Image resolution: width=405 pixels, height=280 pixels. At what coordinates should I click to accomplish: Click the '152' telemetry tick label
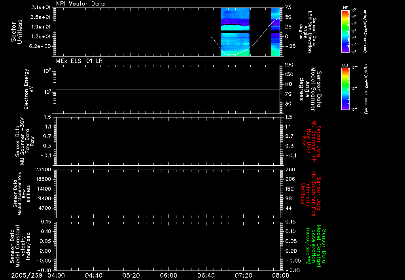coord(290,189)
